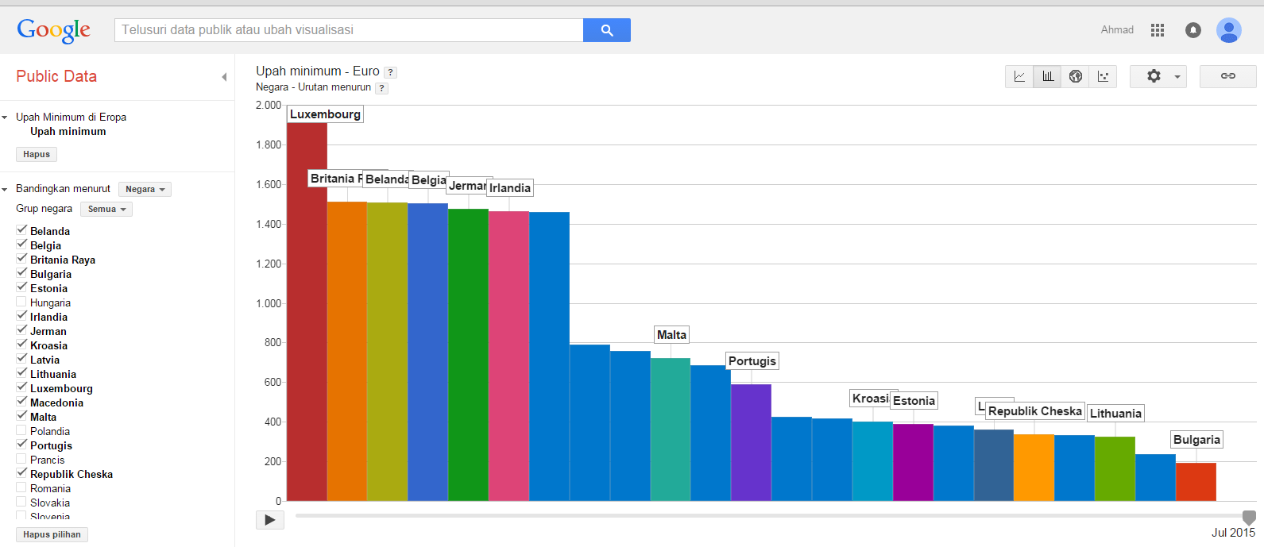Check the Slovakia checkbox
This screenshot has height=547, width=1264.
(21, 502)
